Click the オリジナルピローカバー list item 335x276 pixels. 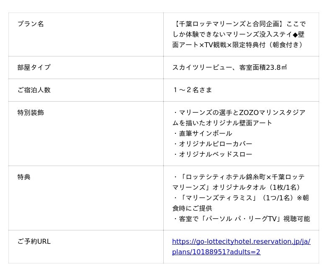(215, 144)
